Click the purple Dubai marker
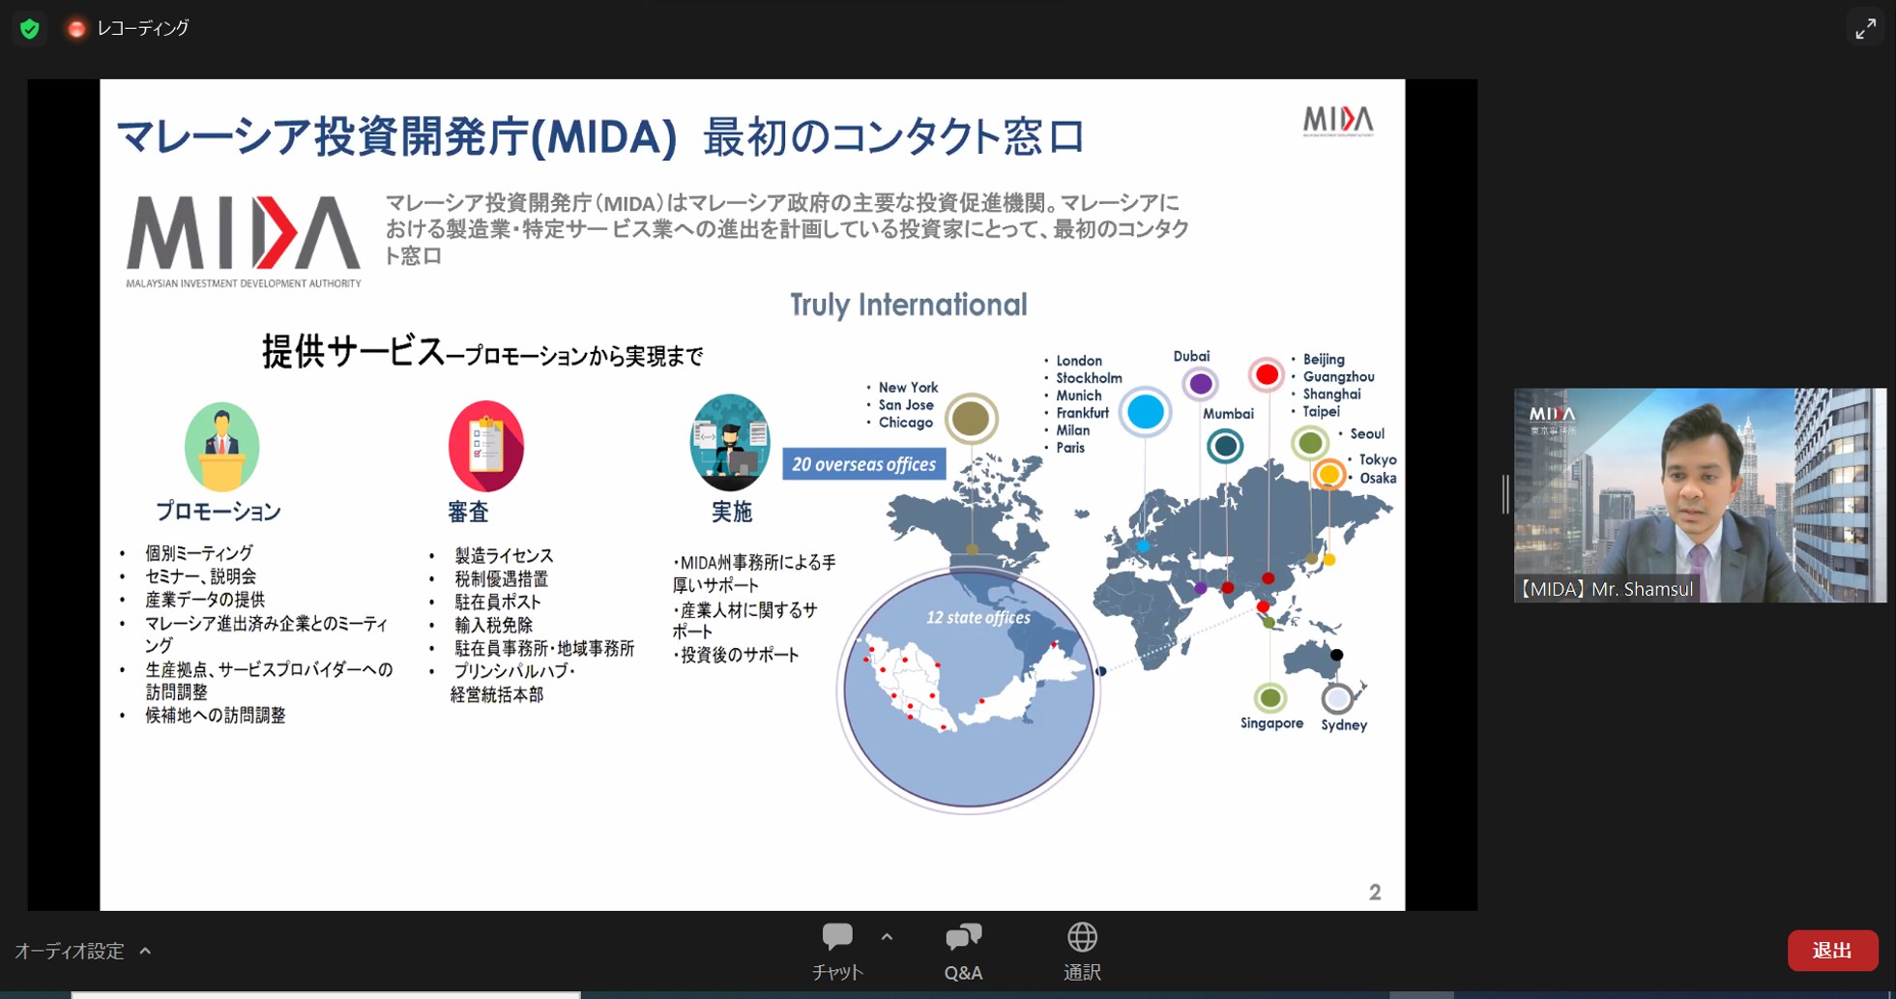 point(1200,384)
